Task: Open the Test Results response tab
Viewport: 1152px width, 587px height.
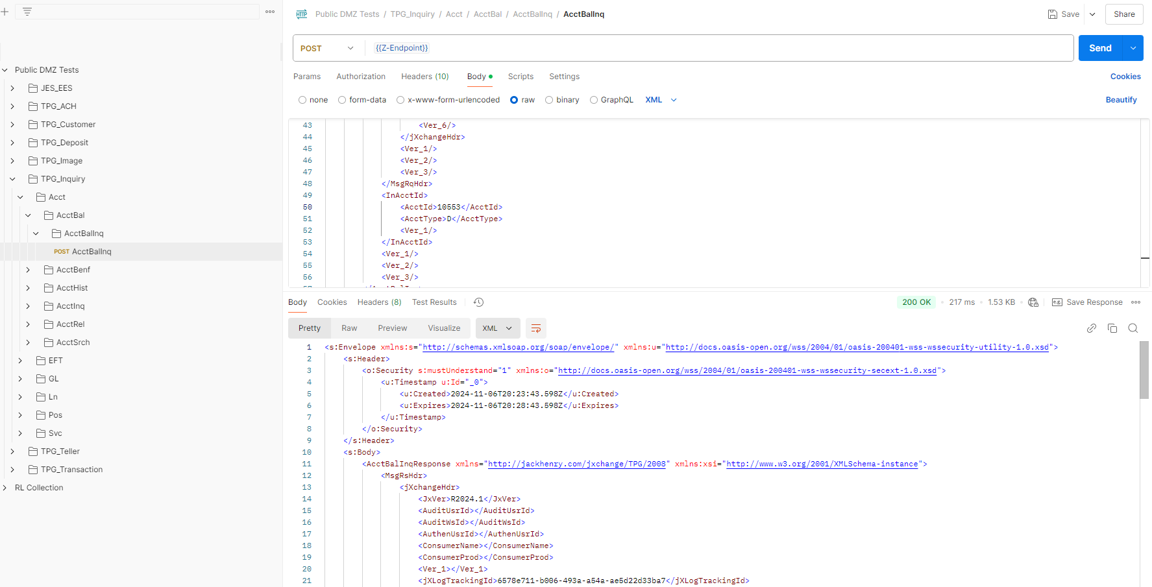Action: pyautogui.click(x=434, y=302)
